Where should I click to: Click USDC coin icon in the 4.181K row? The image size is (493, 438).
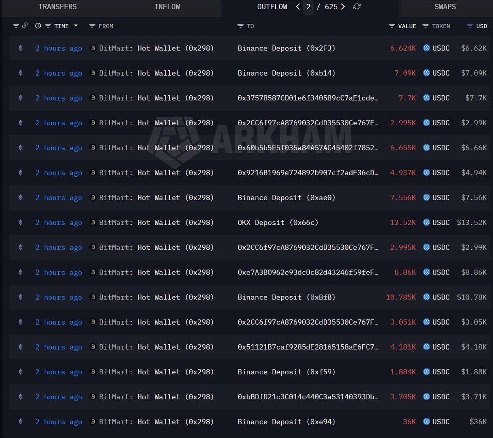426,347
